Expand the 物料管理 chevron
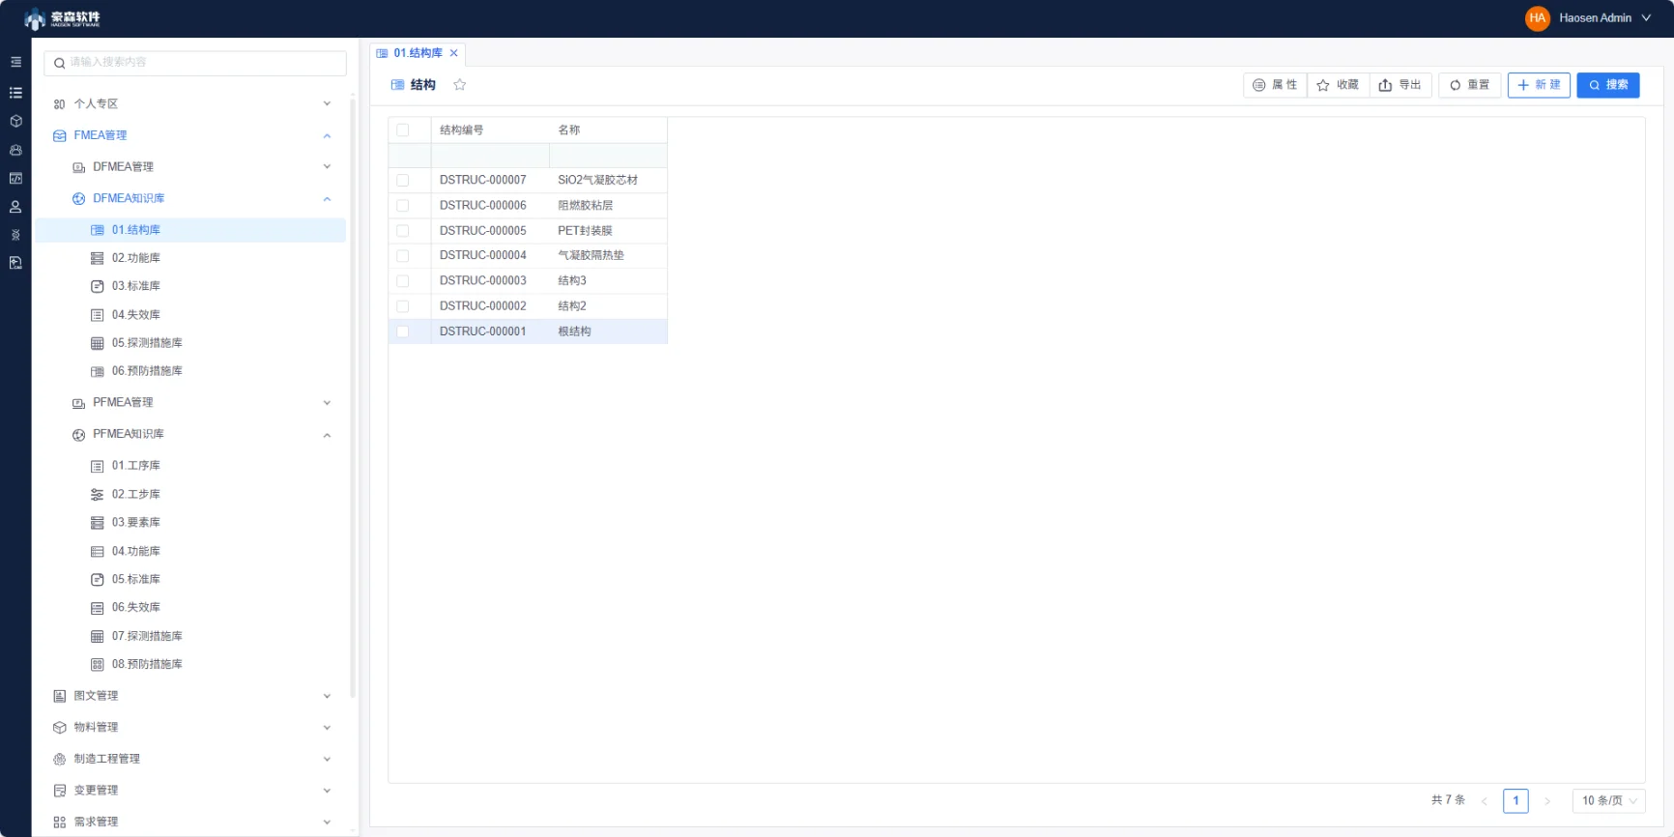Screen dimensions: 1674x837 [x=327, y=728]
